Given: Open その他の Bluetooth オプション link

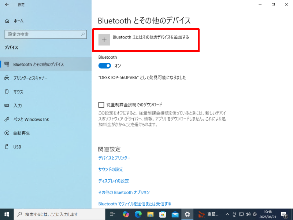Looking at the screenshot, I should click(124, 192).
